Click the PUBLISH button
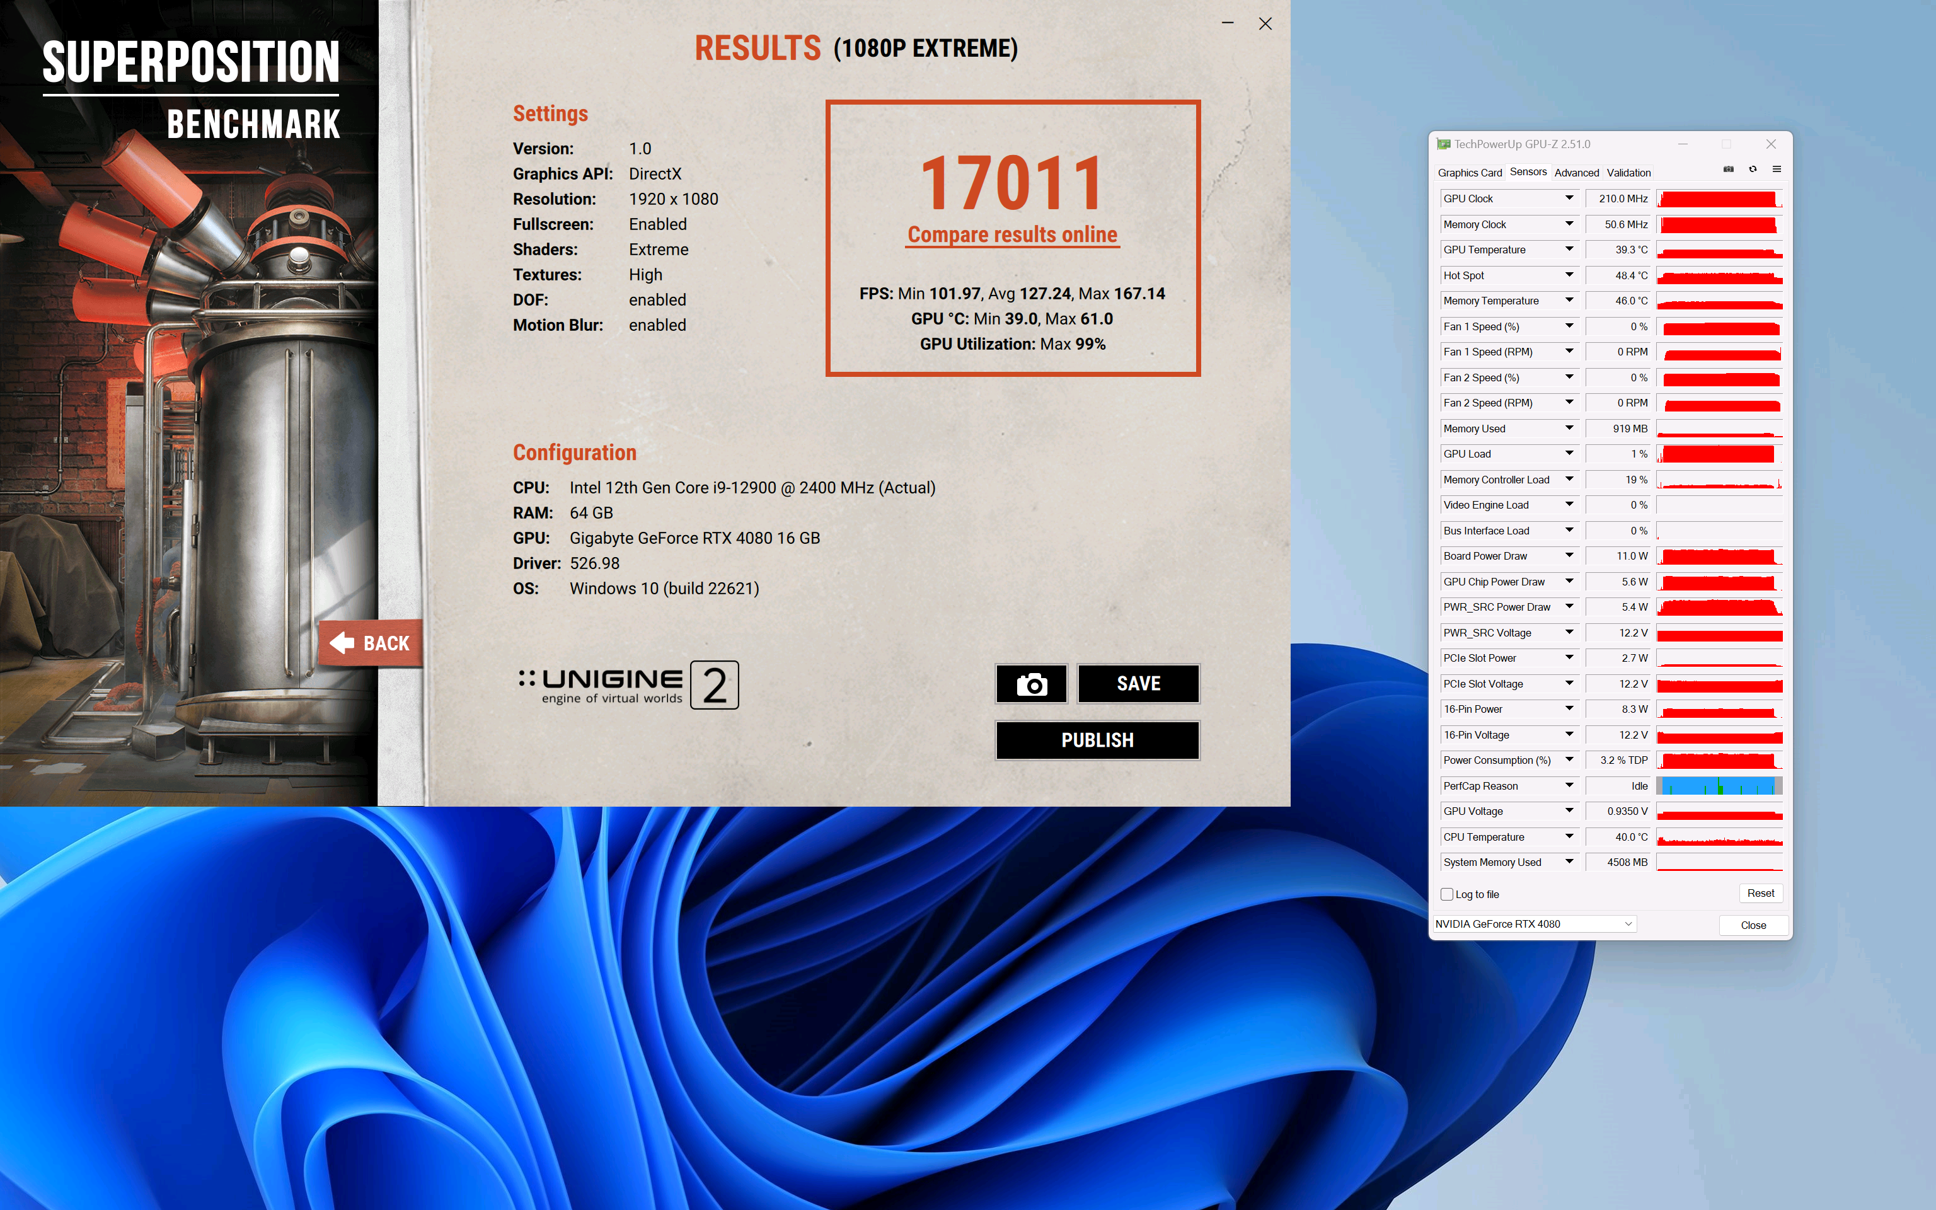The image size is (1936, 1210). click(1098, 740)
